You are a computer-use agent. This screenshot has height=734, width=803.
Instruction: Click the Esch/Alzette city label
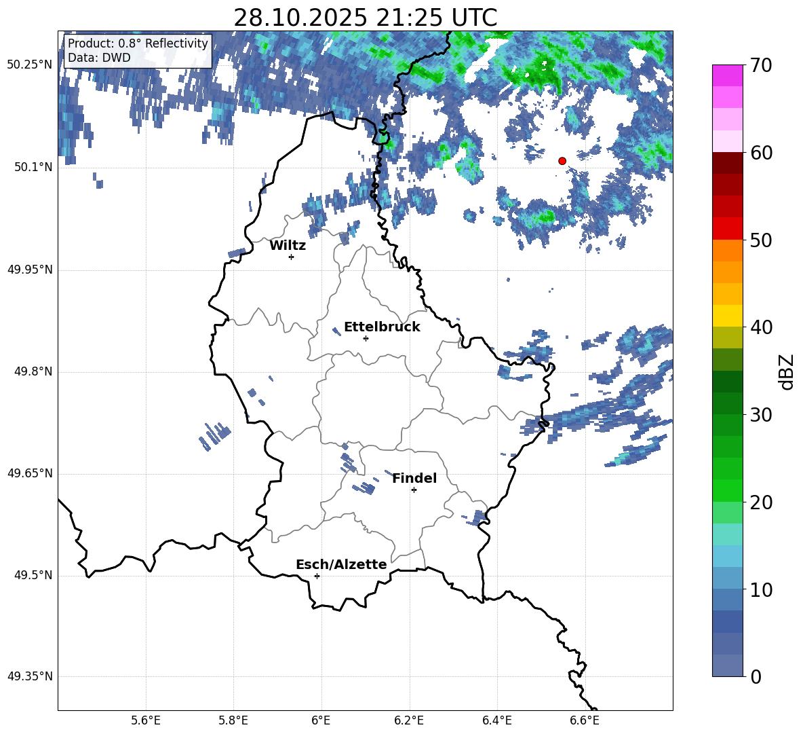pos(342,565)
